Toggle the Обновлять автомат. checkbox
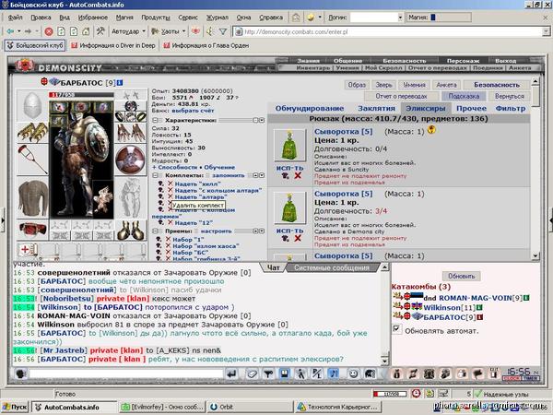Image resolution: width=553 pixels, height=415 pixels. point(396,329)
